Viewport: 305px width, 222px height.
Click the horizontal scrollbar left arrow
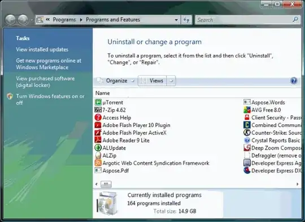[x=97, y=184]
